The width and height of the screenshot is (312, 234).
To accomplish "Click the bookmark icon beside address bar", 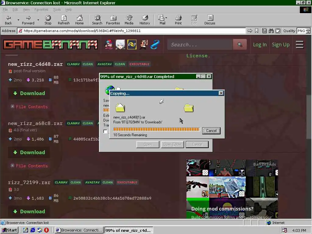I will [257, 31].
